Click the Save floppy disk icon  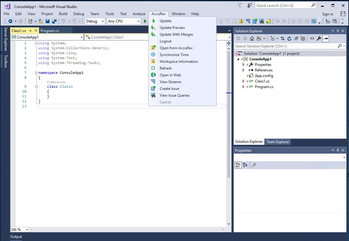tap(47, 21)
